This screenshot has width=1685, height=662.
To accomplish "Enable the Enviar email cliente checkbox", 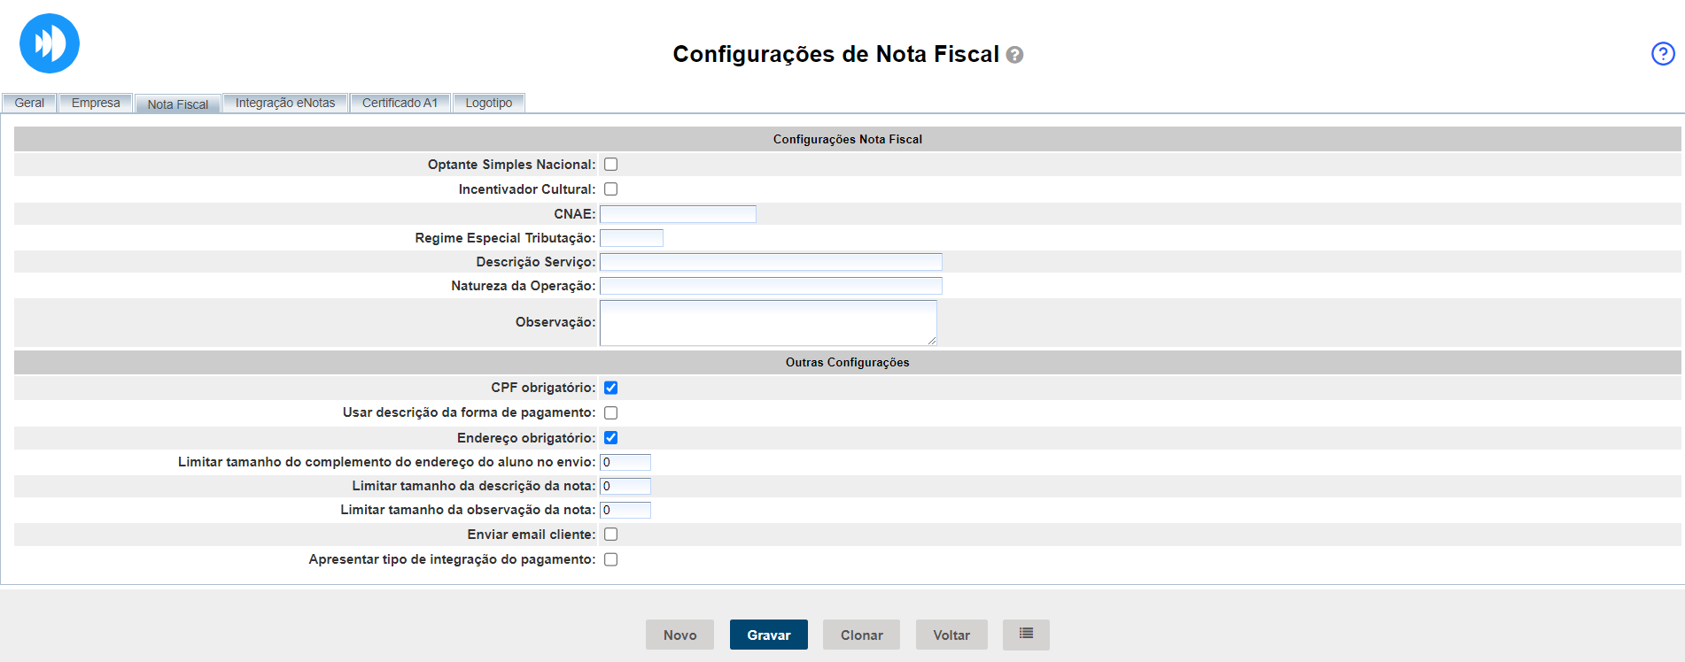I will click(610, 535).
